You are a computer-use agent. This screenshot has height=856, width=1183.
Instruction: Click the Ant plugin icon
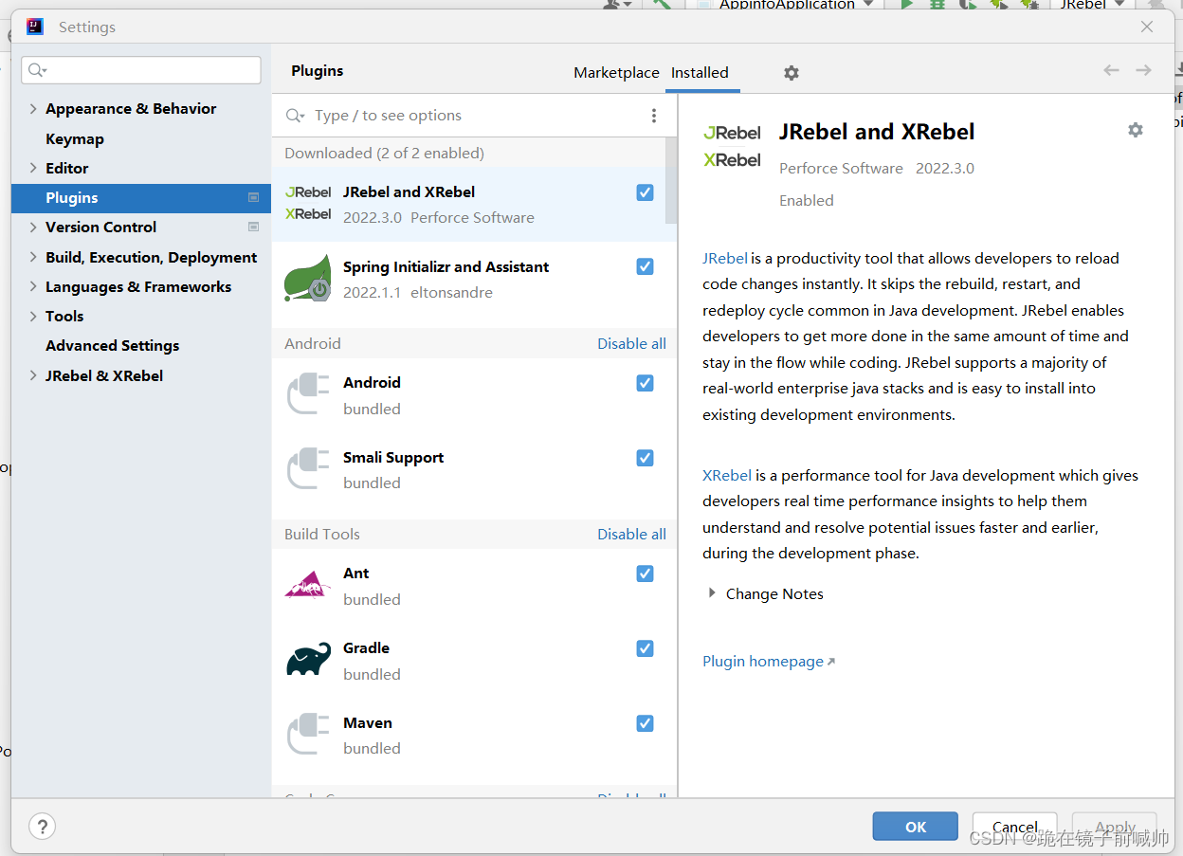(308, 585)
